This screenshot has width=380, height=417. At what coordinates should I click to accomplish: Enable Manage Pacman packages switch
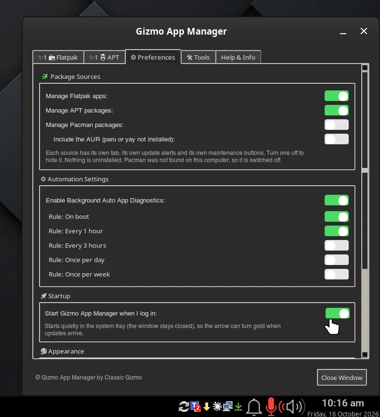pyautogui.click(x=336, y=125)
